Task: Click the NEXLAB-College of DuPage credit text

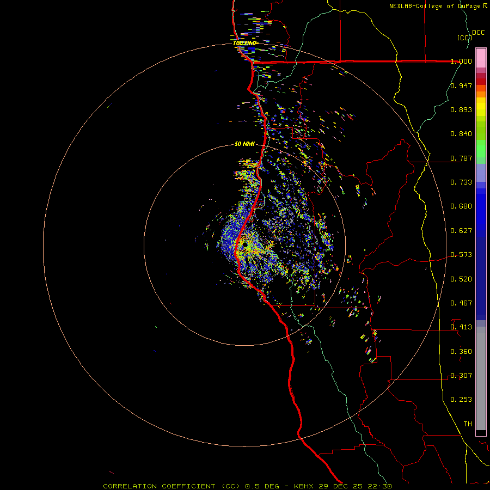Action: (x=438, y=6)
